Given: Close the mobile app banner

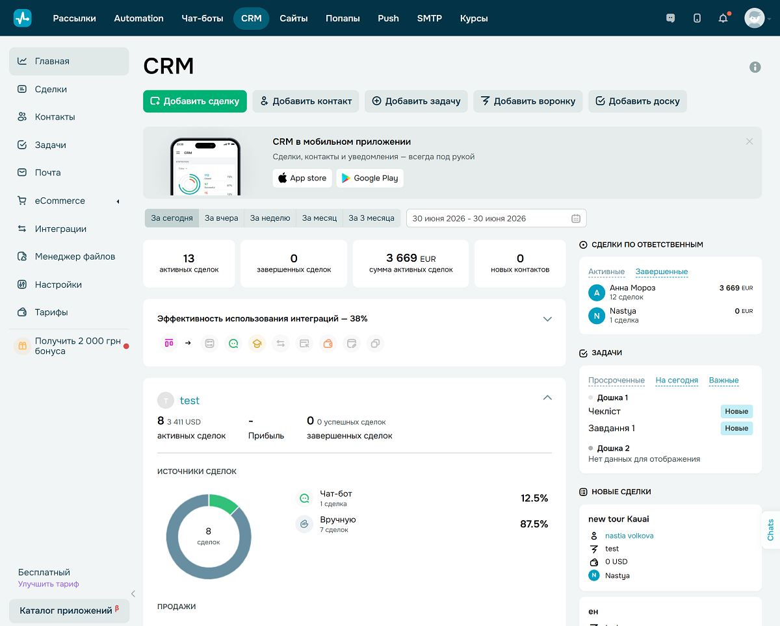Looking at the screenshot, I should pyautogui.click(x=749, y=141).
